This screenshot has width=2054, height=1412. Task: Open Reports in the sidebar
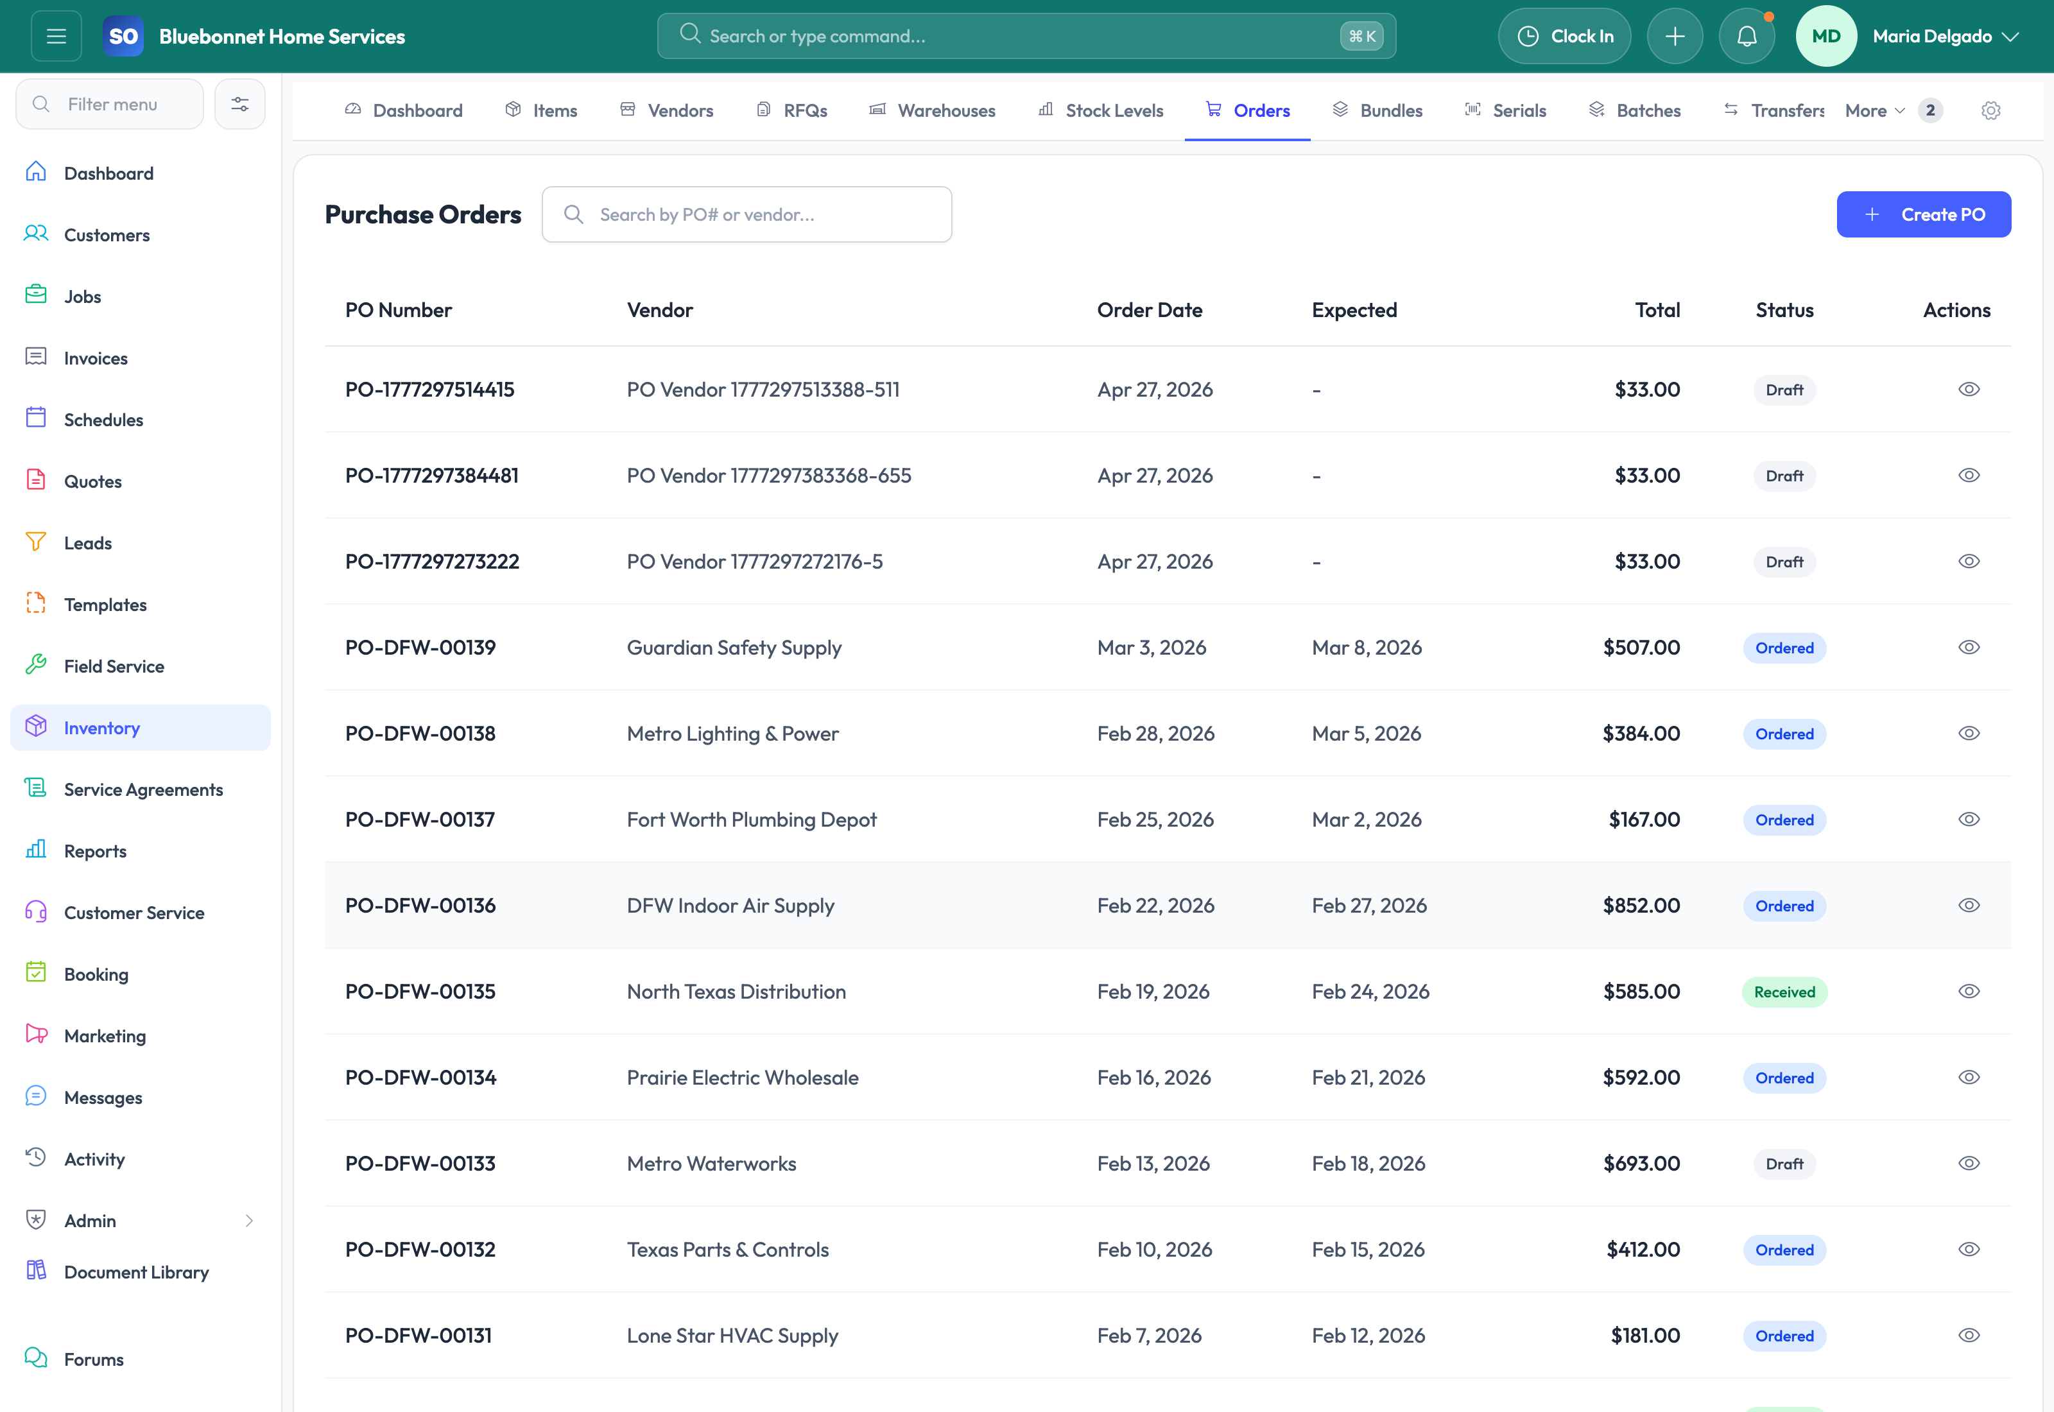(141, 852)
